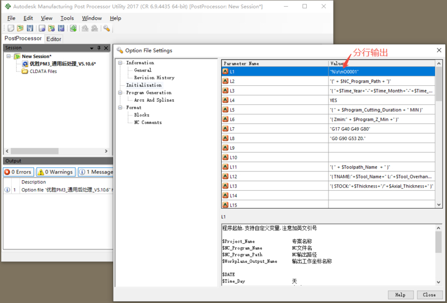Click the Help button in settings dialog

point(400,295)
